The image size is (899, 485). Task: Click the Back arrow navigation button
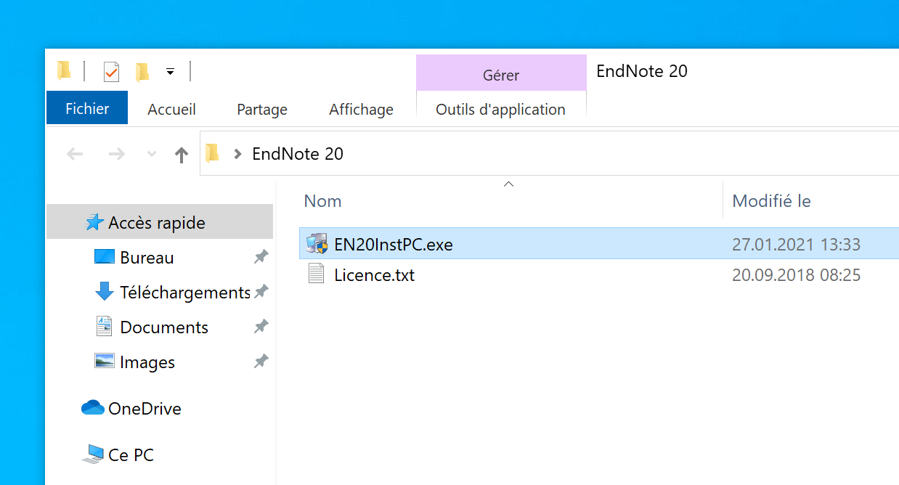[x=75, y=154]
